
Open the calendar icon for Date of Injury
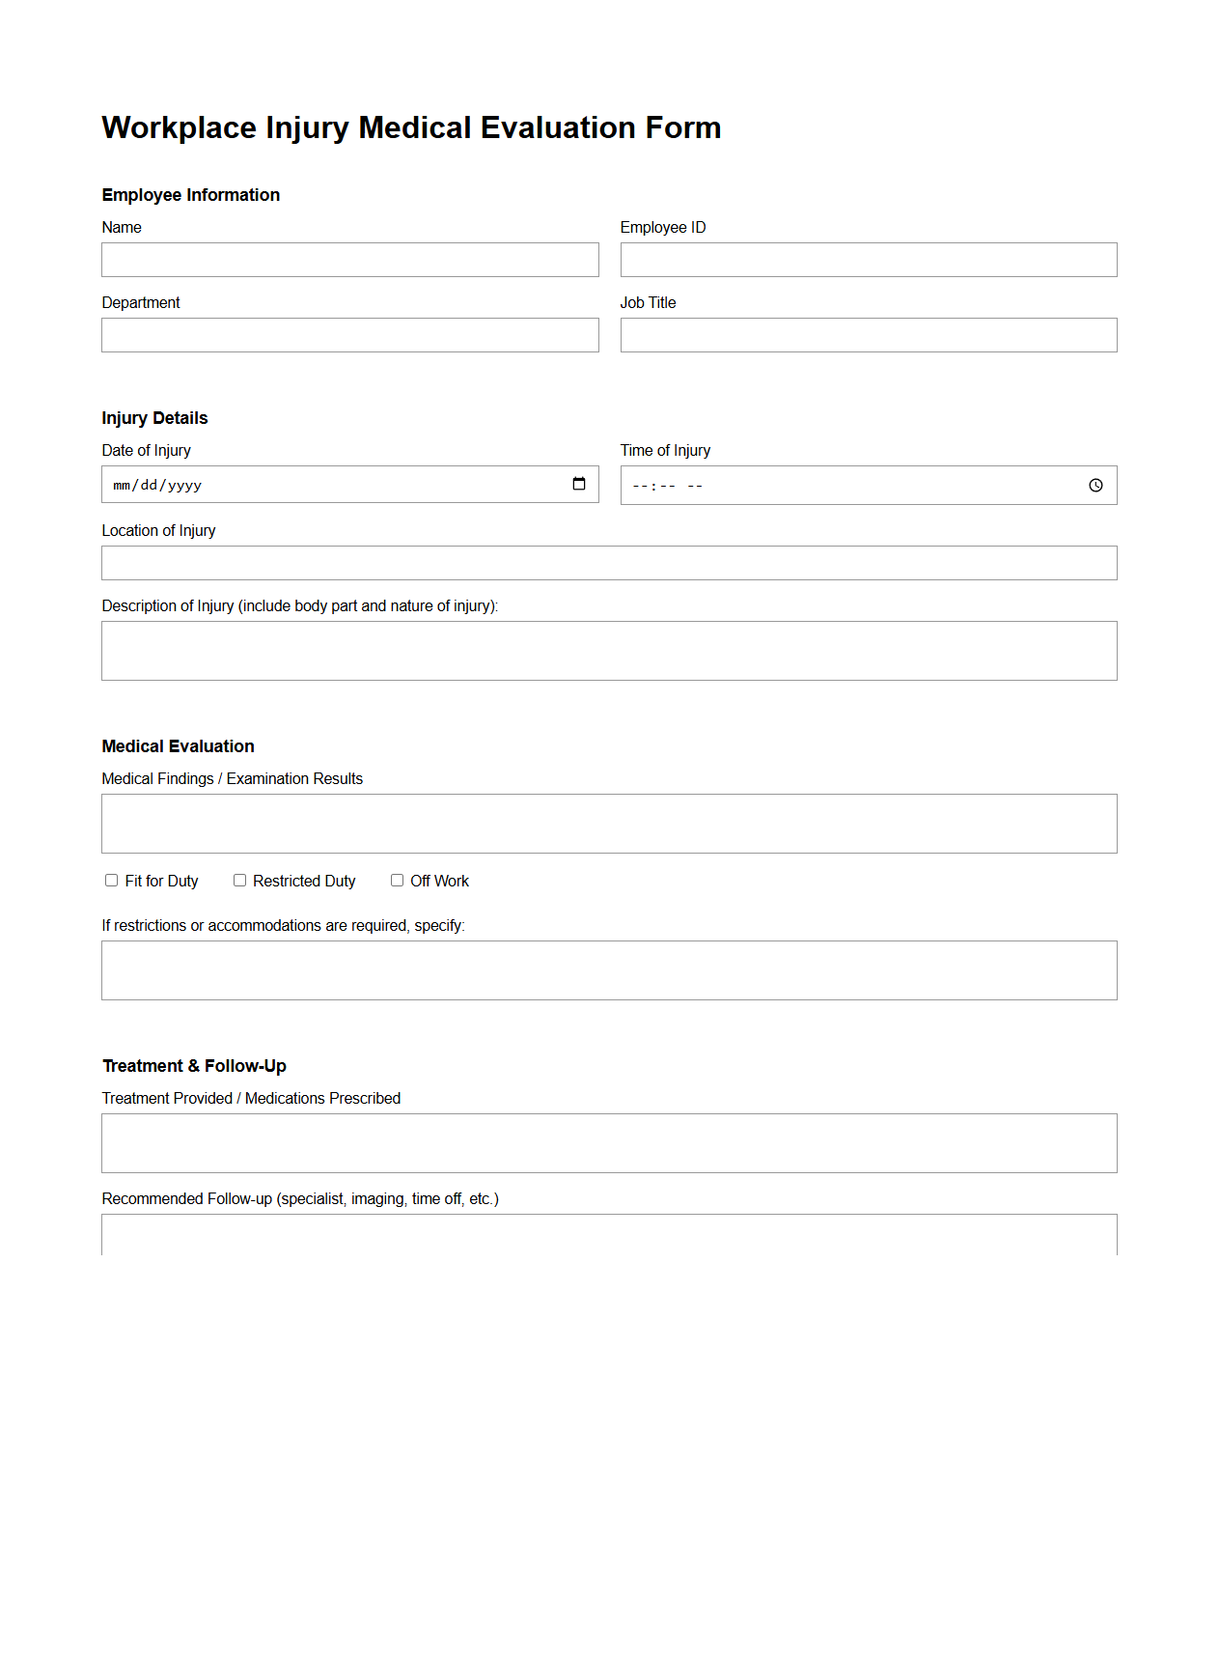click(x=579, y=485)
